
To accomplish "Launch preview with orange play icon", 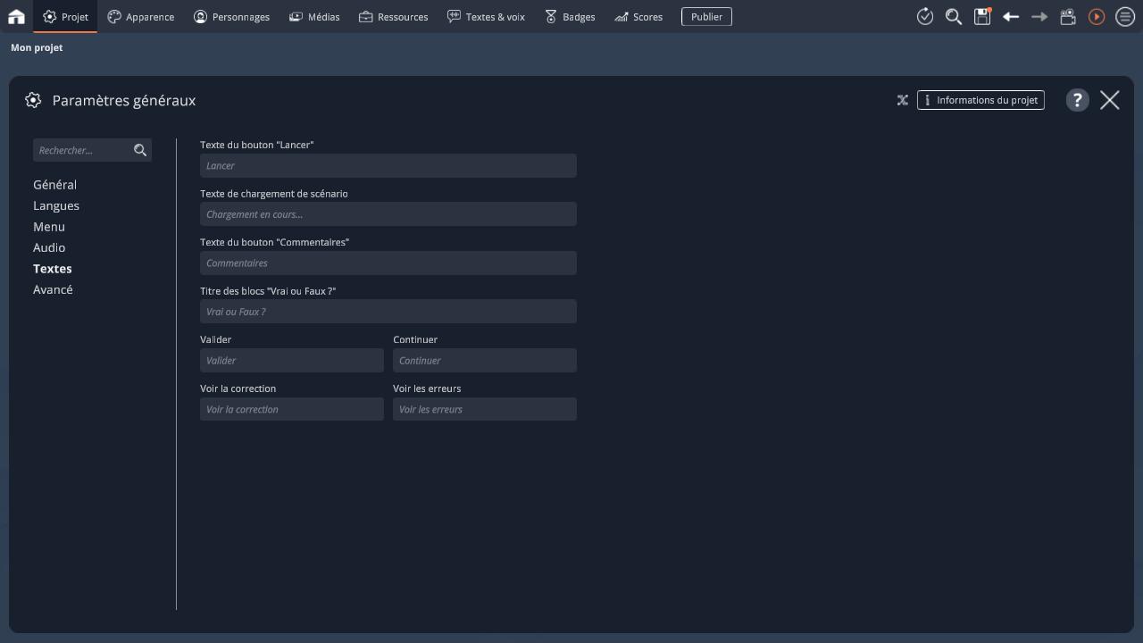I will point(1097,16).
